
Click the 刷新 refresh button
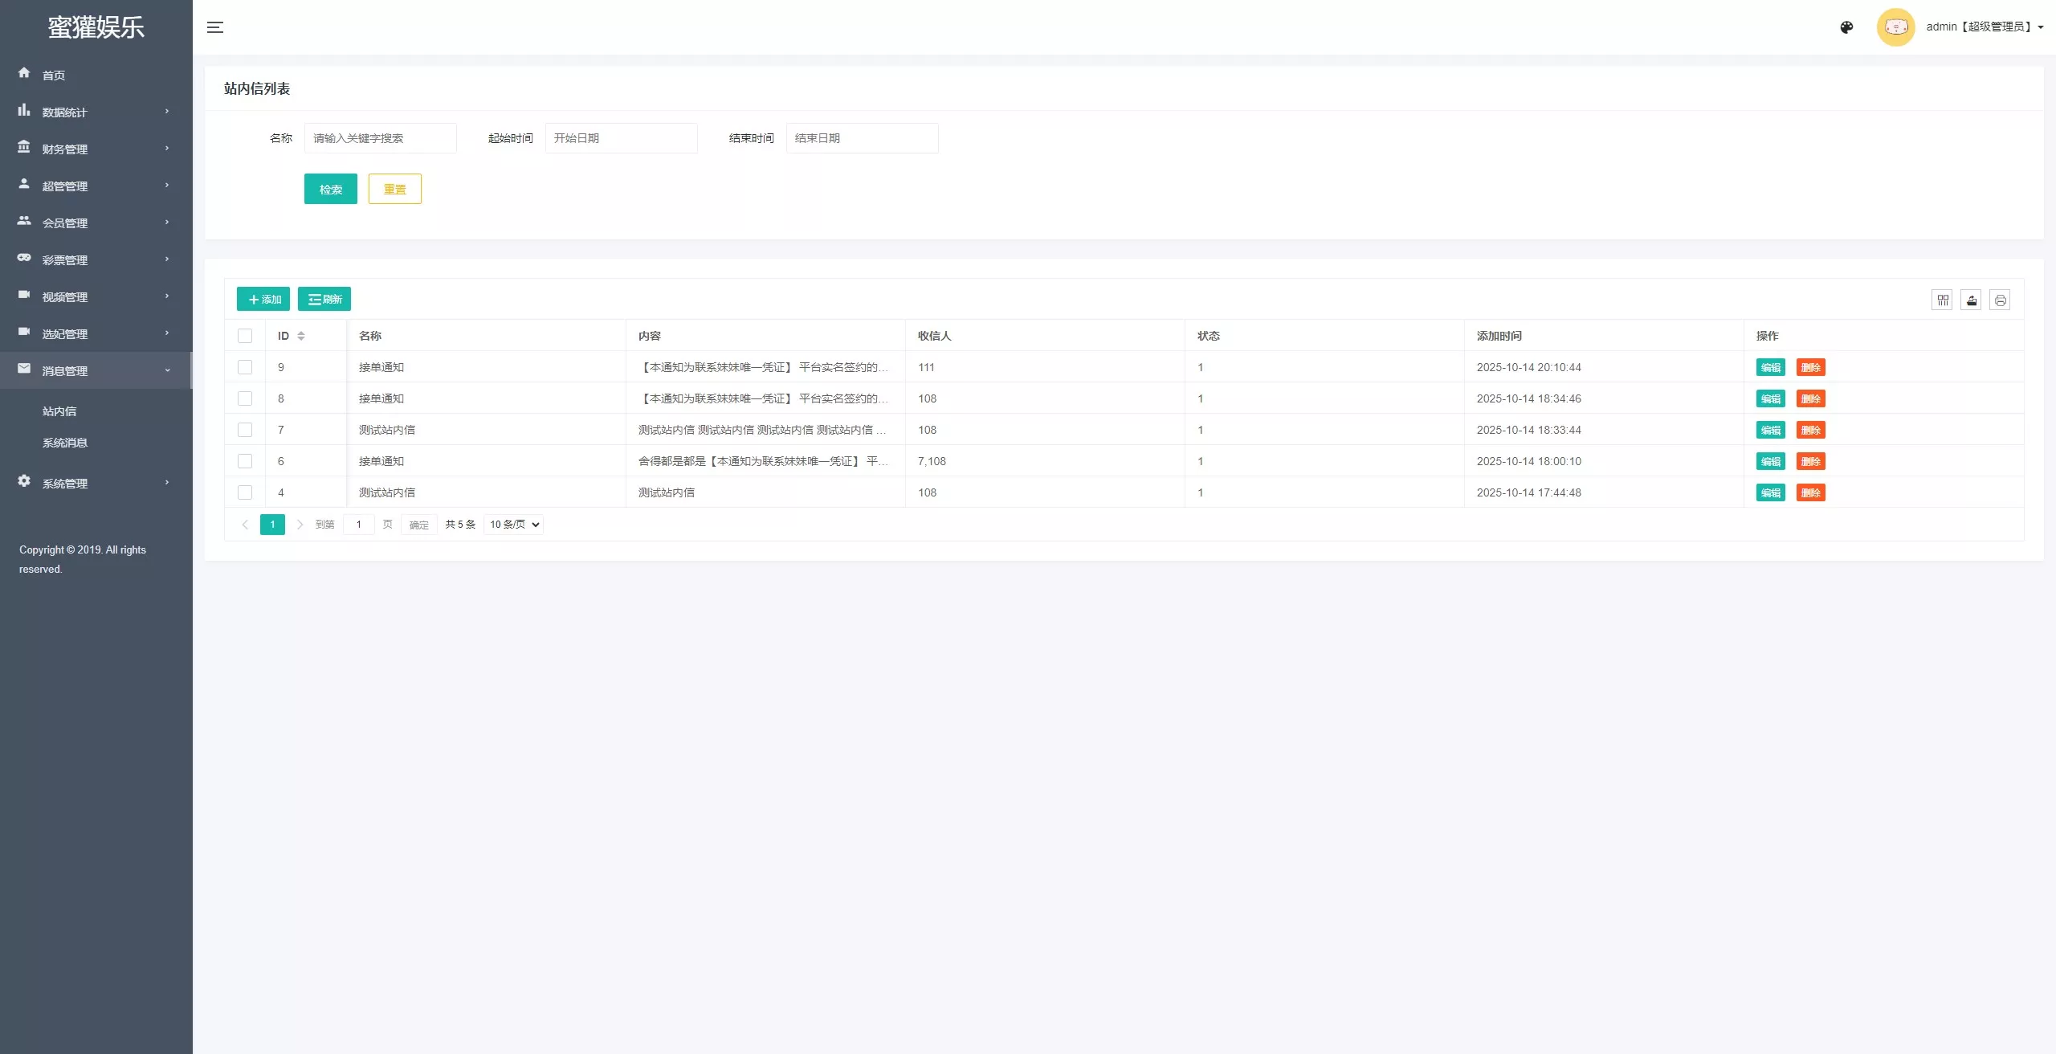(324, 299)
